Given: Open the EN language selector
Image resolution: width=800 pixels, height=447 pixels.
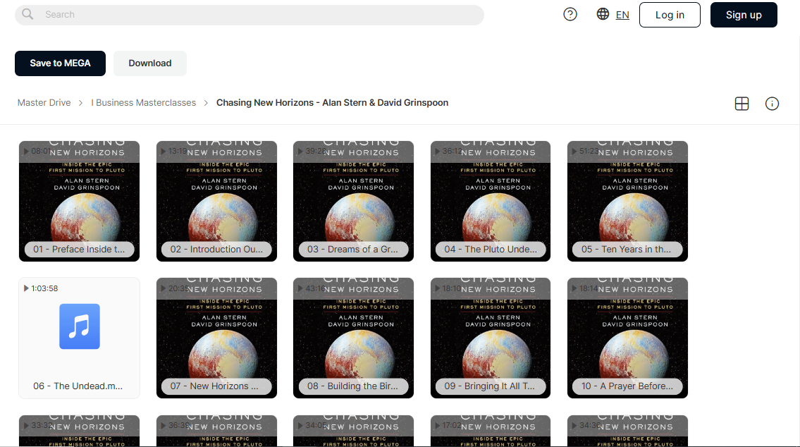Looking at the screenshot, I should pos(622,15).
